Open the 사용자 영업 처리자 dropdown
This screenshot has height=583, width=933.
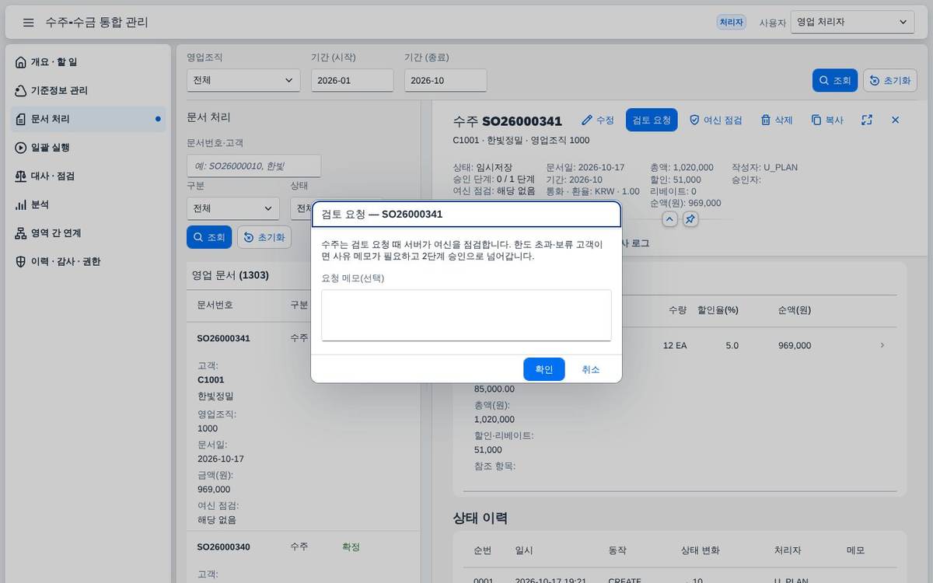click(x=852, y=23)
